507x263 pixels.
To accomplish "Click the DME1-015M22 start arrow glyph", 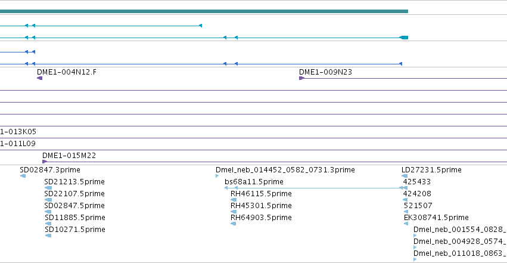I will [45, 162].
